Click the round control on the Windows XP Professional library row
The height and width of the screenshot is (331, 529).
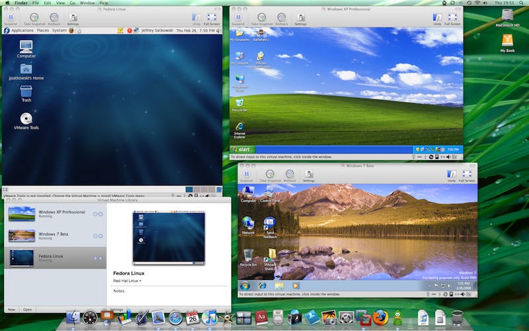tap(95, 214)
